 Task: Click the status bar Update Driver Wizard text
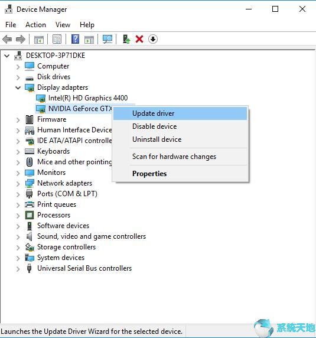(92, 331)
